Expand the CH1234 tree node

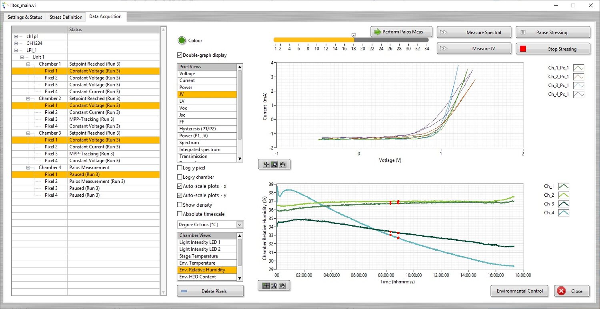tap(16, 43)
